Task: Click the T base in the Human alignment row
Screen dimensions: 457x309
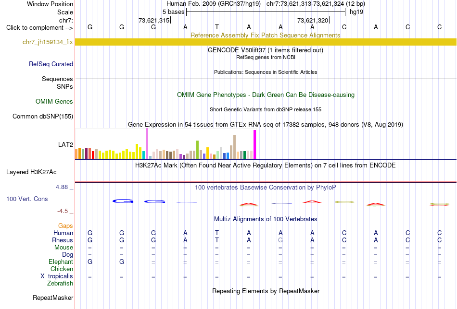Action: [217, 233]
